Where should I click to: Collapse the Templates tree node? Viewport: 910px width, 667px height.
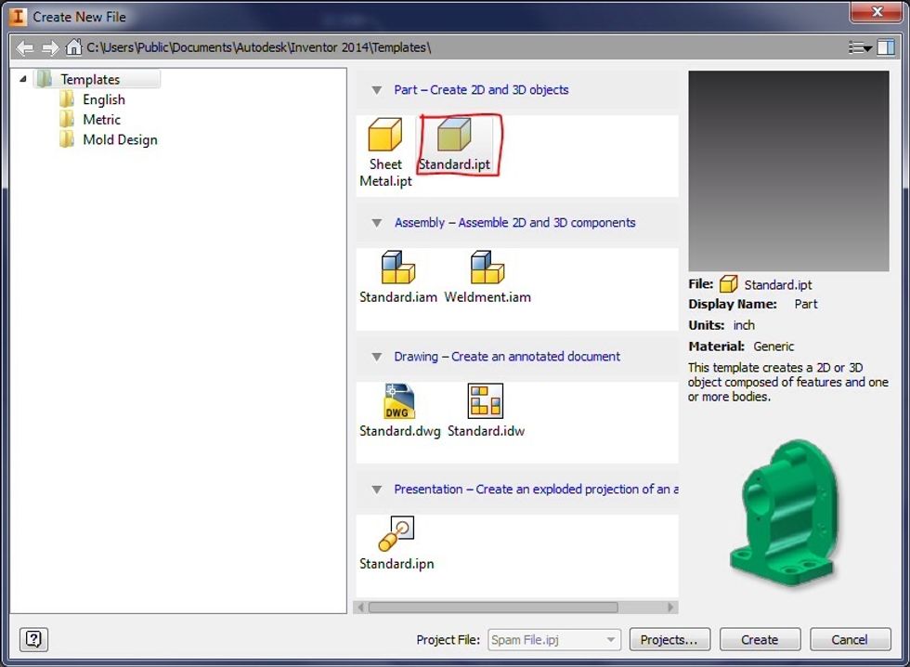click(23, 80)
